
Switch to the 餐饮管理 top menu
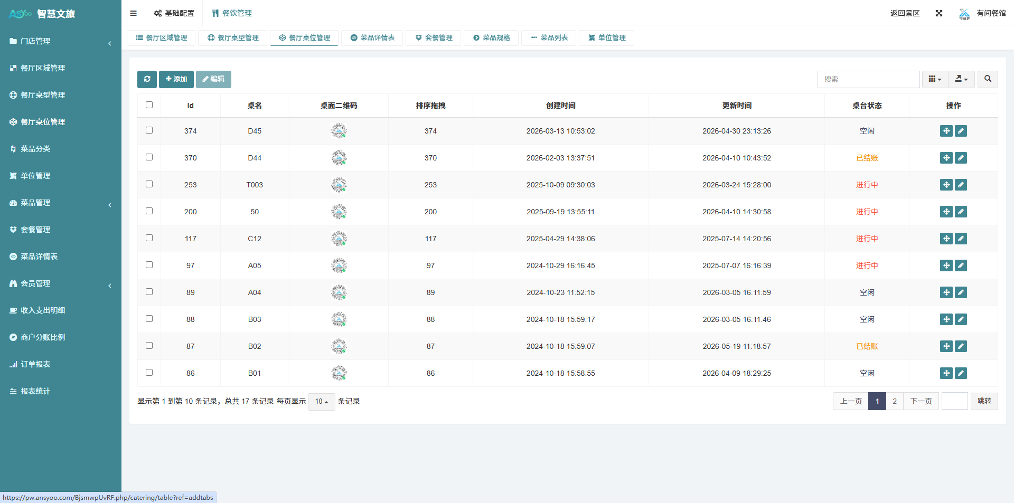[232, 13]
